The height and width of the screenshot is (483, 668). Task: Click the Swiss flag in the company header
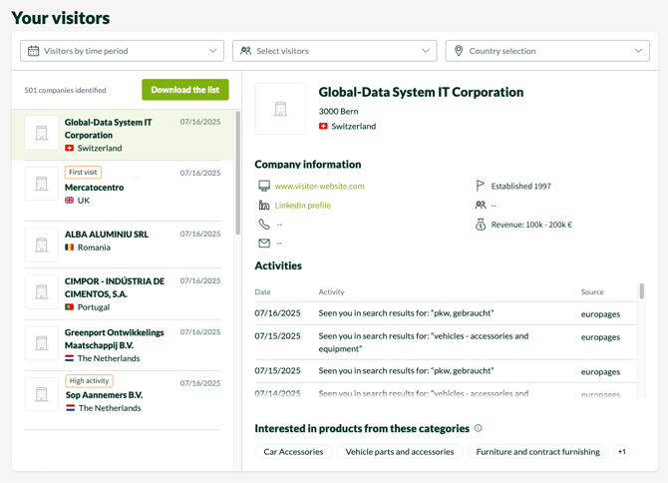[323, 126]
